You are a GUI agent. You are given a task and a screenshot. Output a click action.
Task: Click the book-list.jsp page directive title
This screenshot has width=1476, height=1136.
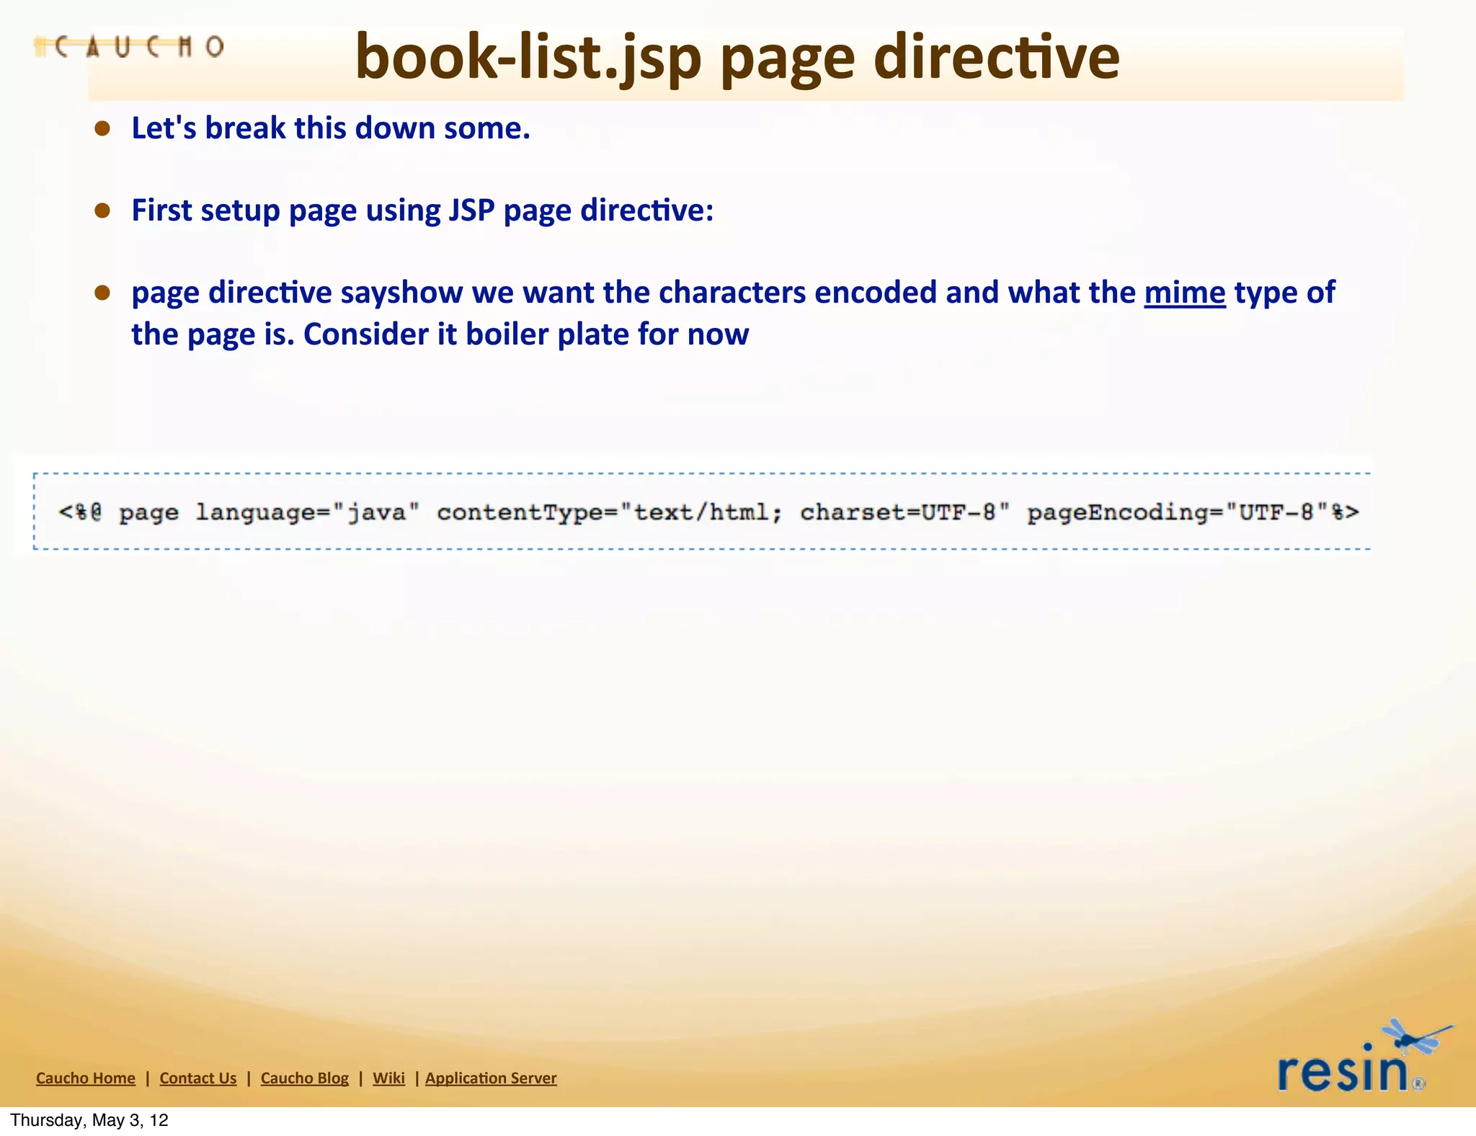pos(737,58)
